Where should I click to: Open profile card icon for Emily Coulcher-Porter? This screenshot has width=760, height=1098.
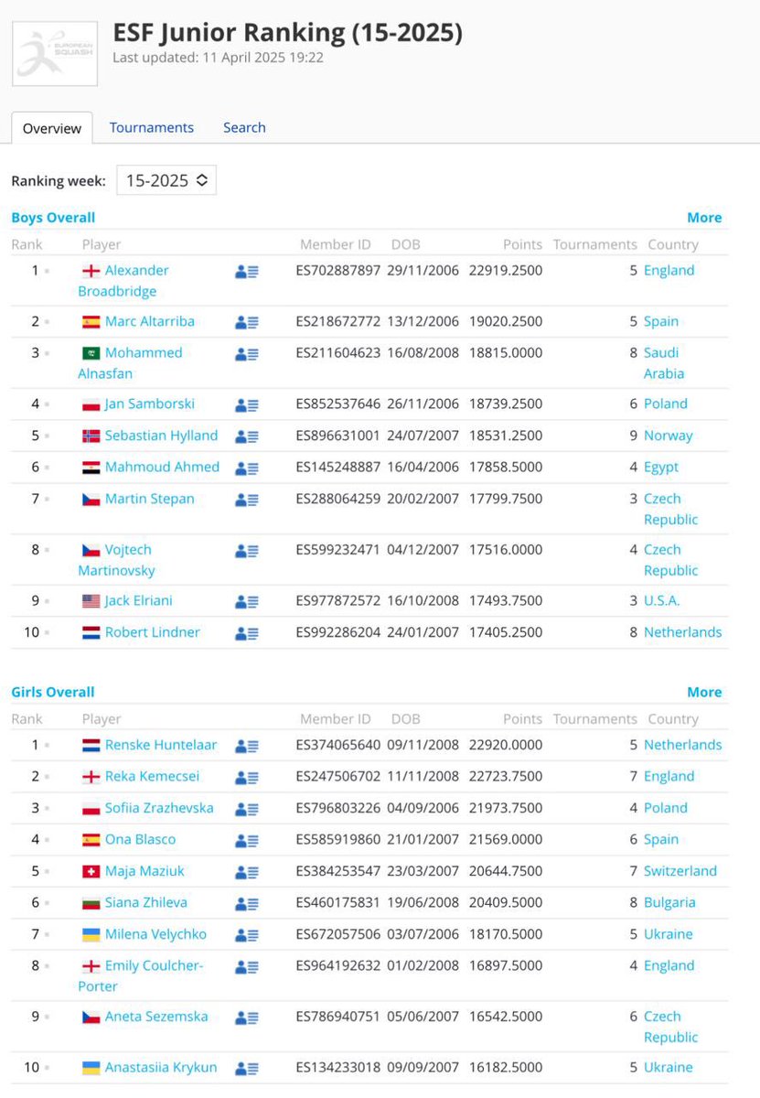coord(247,966)
